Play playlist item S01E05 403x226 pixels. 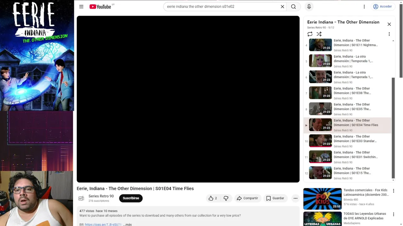tap(347, 109)
